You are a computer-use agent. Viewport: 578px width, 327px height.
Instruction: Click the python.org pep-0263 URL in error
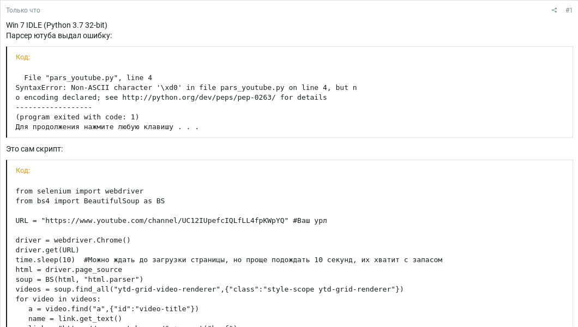[198, 98]
